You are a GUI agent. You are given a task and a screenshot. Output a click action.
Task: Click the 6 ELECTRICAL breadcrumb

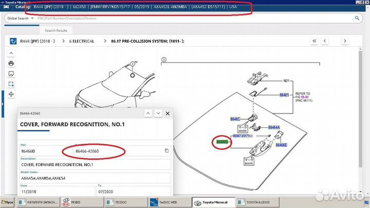80,41
